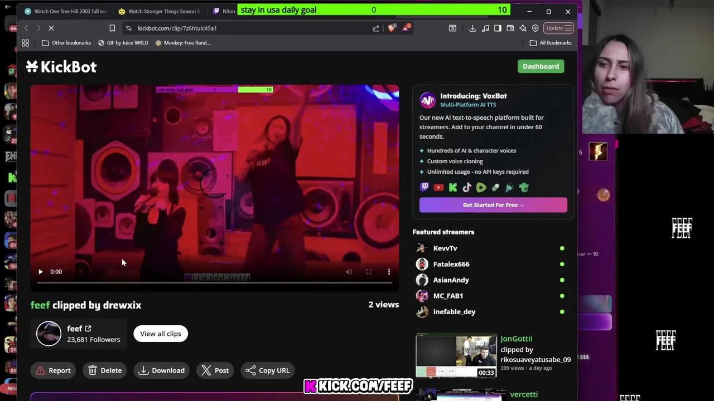Switch to Watch One Tree Hill tab
The height and width of the screenshot is (401, 714).
click(65, 11)
